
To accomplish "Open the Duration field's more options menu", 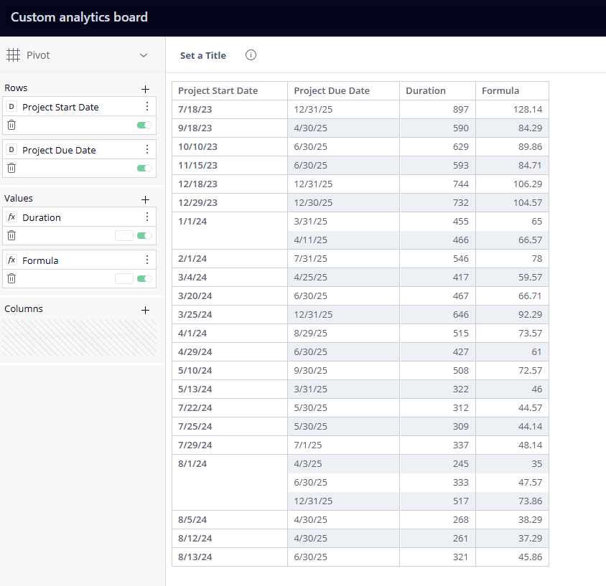I will click(147, 217).
